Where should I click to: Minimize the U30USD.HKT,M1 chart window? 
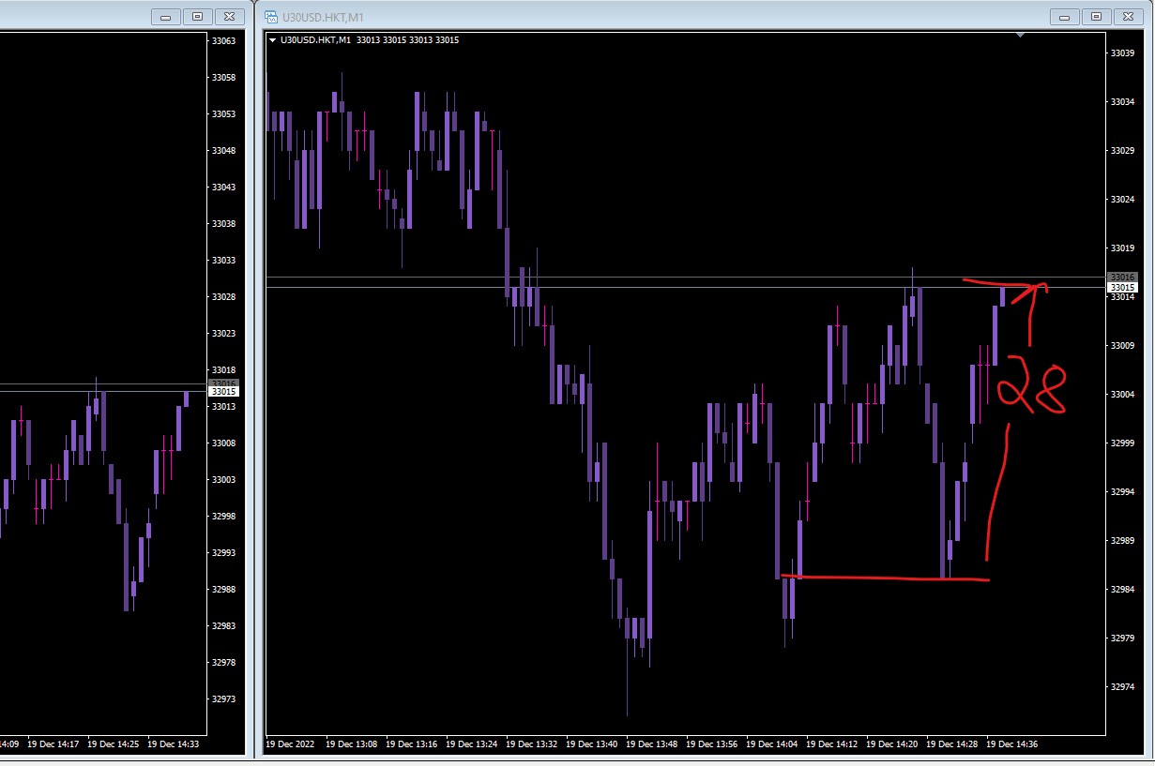pos(1065,16)
